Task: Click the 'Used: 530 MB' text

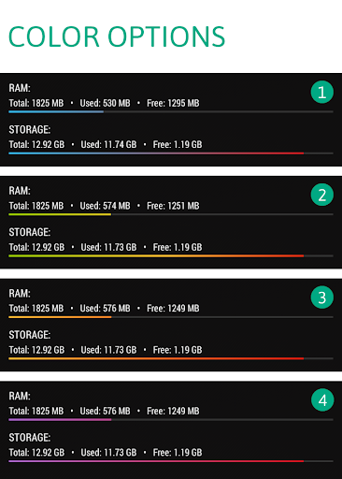Action: [105, 103]
